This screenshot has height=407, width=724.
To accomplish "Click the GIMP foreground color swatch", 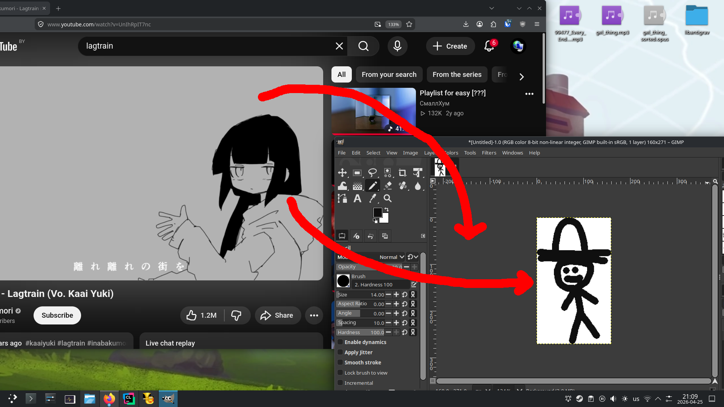I will pos(377,212).
